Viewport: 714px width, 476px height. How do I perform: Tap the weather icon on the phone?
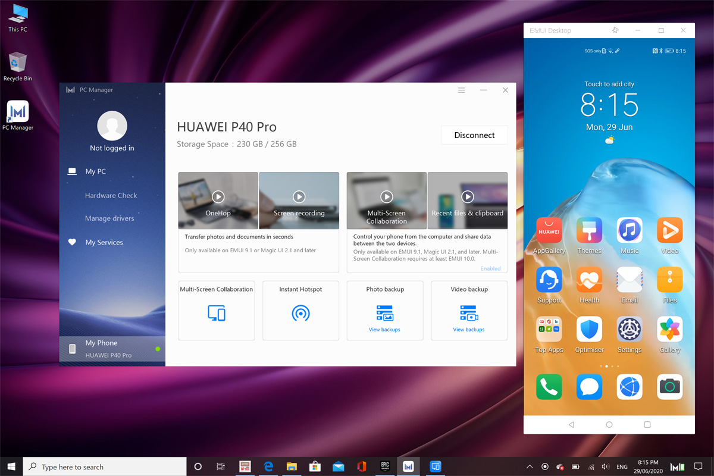point(609,140)
